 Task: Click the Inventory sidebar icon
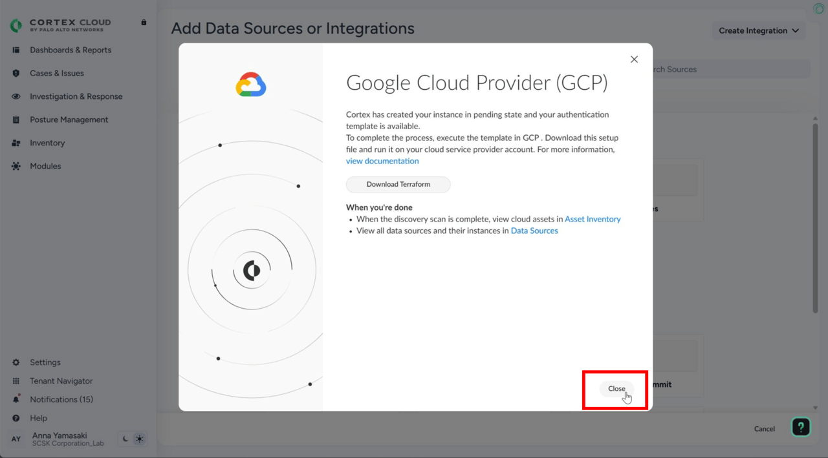tap(16, 143)
